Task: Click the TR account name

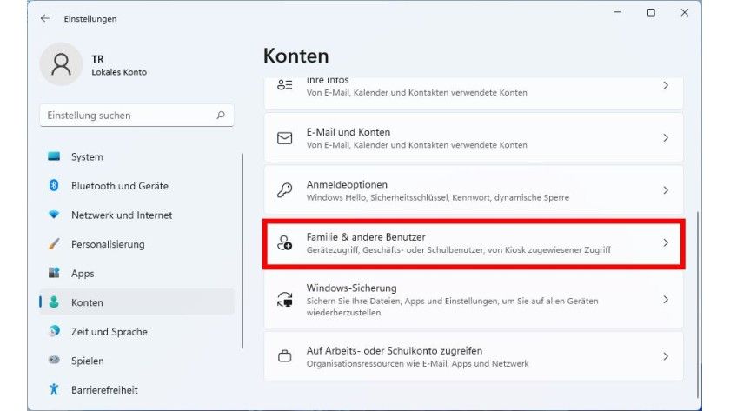Action: (97, 59)
